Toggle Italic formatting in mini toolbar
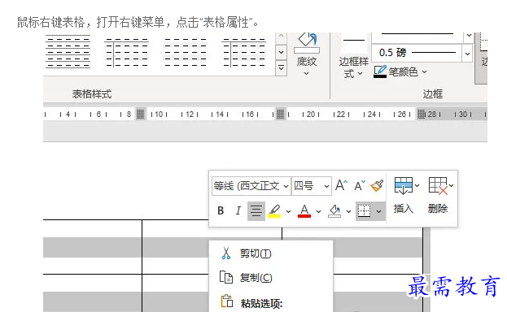This screenshot has width=507, height=312. point(238,211)
